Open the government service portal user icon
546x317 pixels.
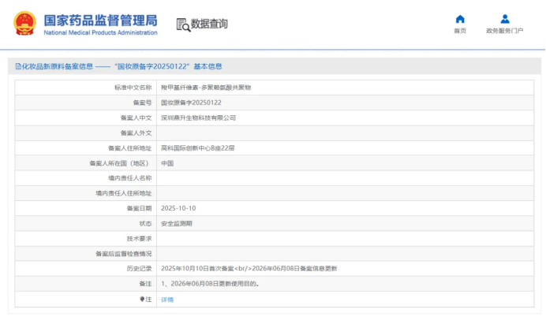point(505,19)
